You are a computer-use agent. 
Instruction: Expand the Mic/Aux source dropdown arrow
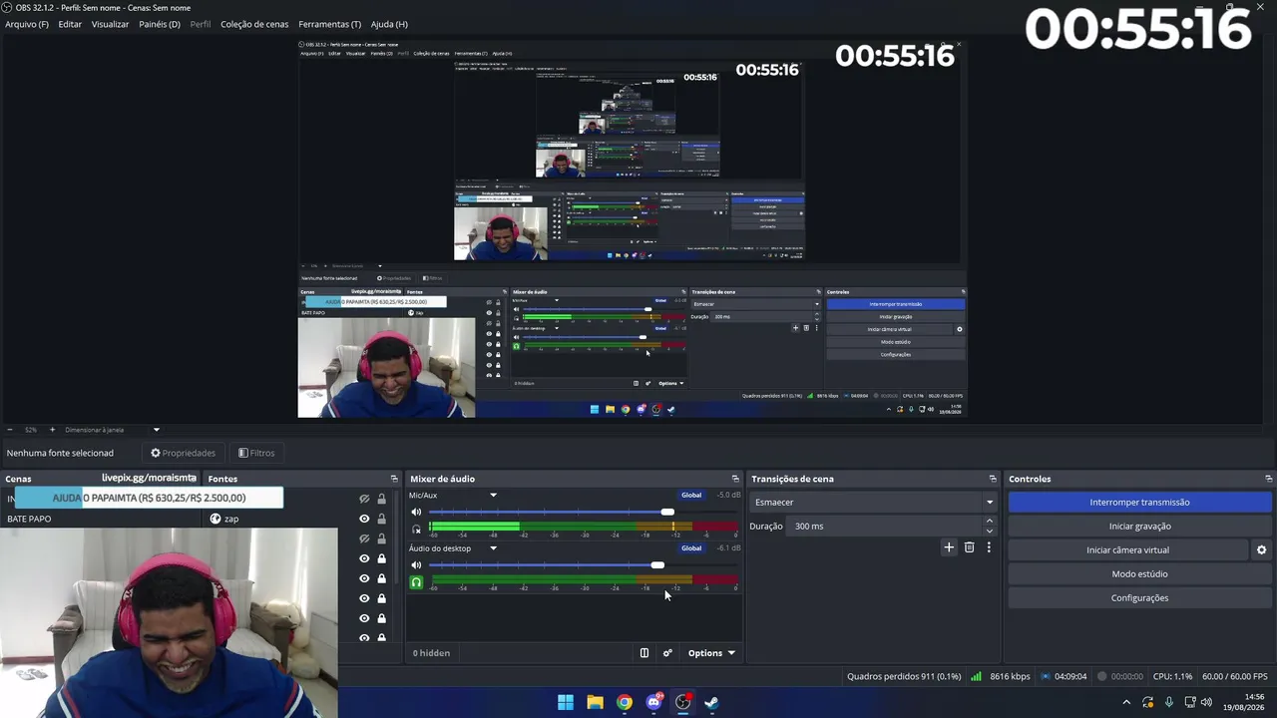point(493,496)
